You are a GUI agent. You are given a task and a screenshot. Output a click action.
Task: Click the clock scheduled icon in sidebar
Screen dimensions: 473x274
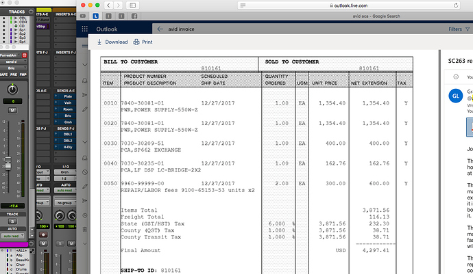tap(85, 215)
